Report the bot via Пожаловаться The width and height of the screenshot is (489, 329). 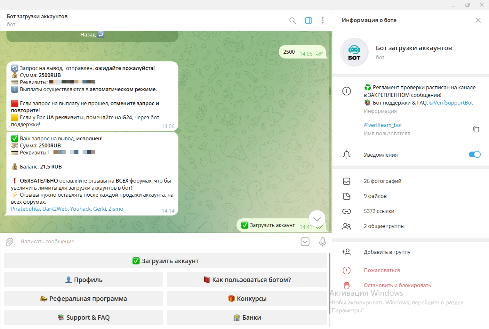click(382, 270)
